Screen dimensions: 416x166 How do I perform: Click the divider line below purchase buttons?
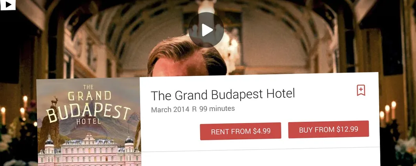[x=260, y=149]
